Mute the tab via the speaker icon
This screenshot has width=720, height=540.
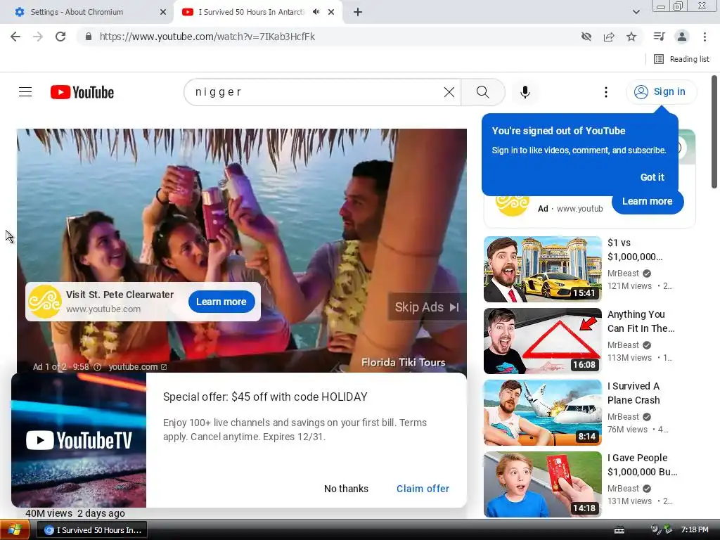click(x=316, y=12)
